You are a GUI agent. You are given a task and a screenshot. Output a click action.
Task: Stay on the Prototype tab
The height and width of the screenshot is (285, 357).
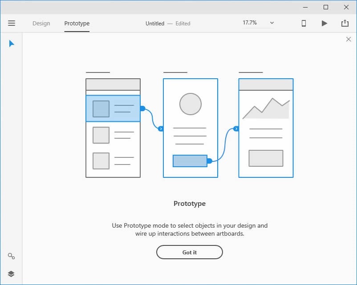[x=77, y=23]
